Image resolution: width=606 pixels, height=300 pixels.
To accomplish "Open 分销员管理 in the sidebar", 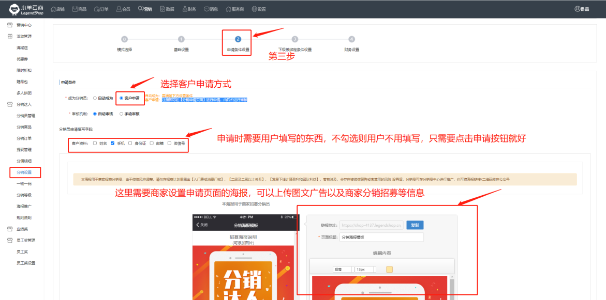I will pos(26,116).
